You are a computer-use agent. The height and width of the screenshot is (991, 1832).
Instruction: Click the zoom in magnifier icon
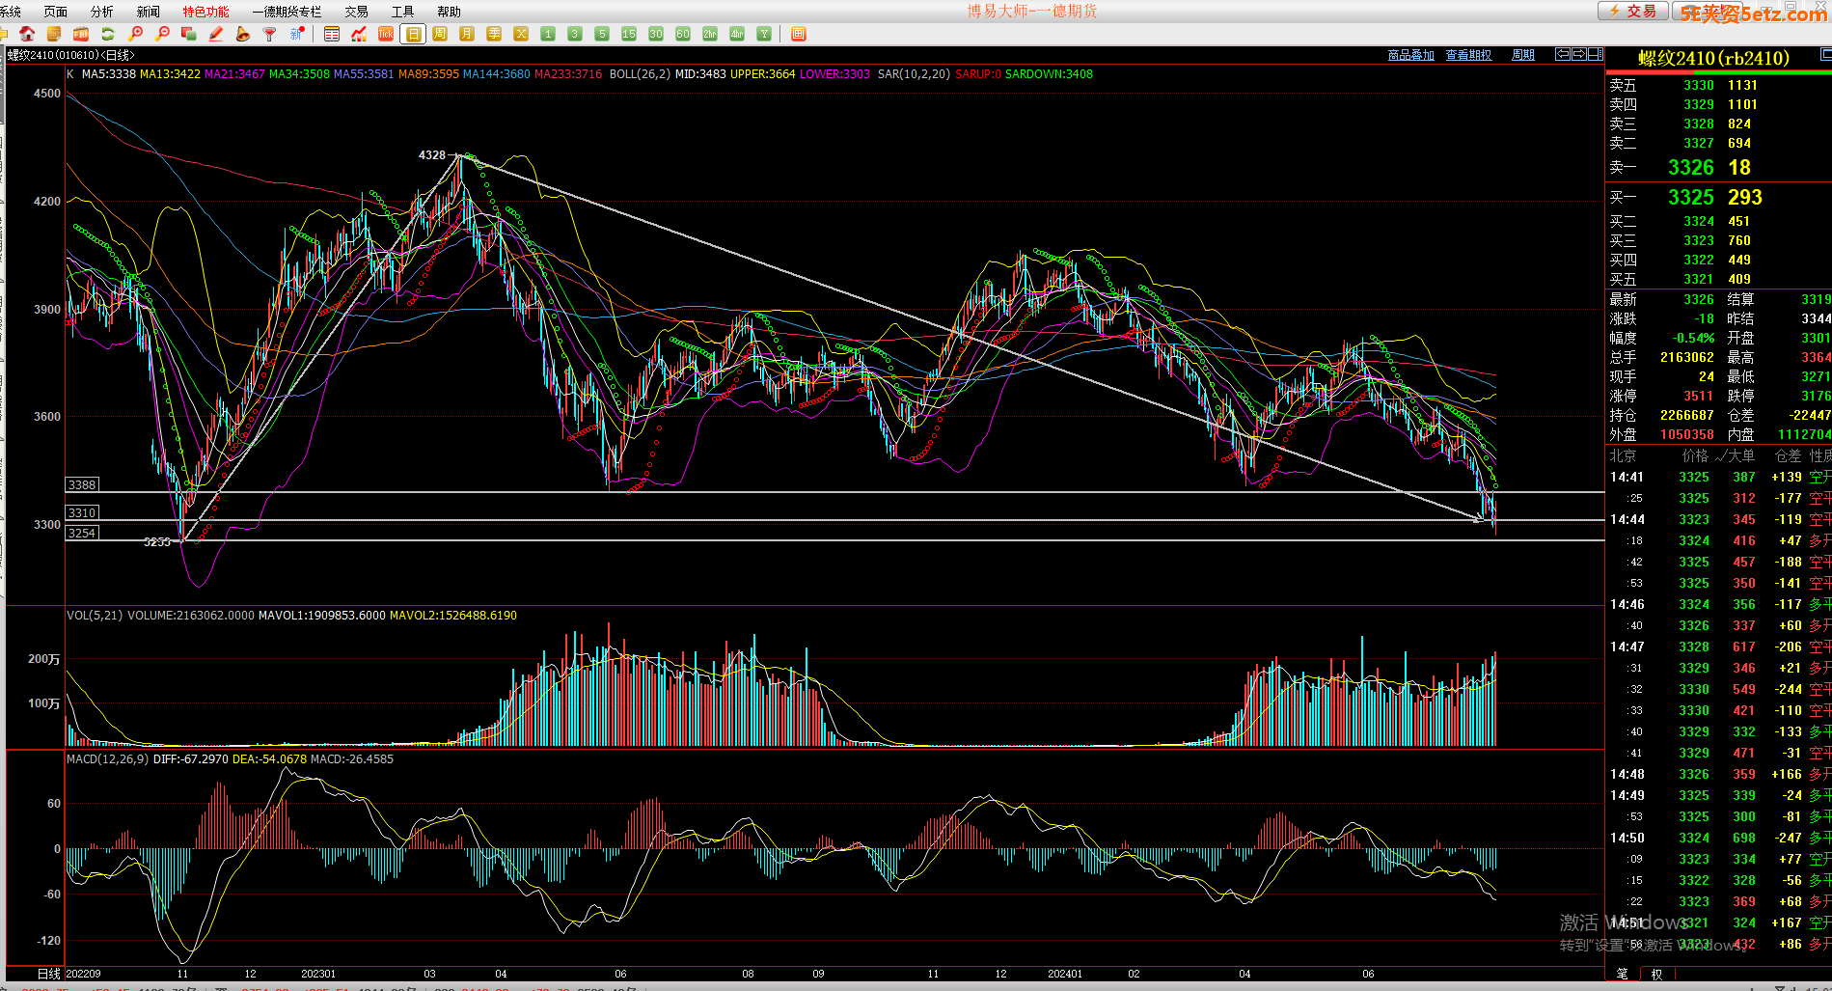point(136,34)
